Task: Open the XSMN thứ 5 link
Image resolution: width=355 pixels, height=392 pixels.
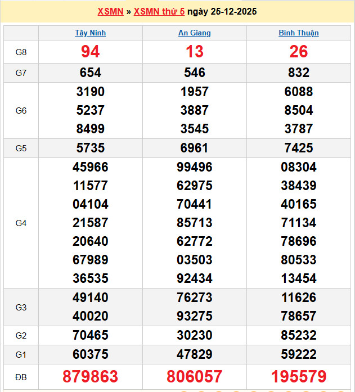Action: (x=159, y=11)
